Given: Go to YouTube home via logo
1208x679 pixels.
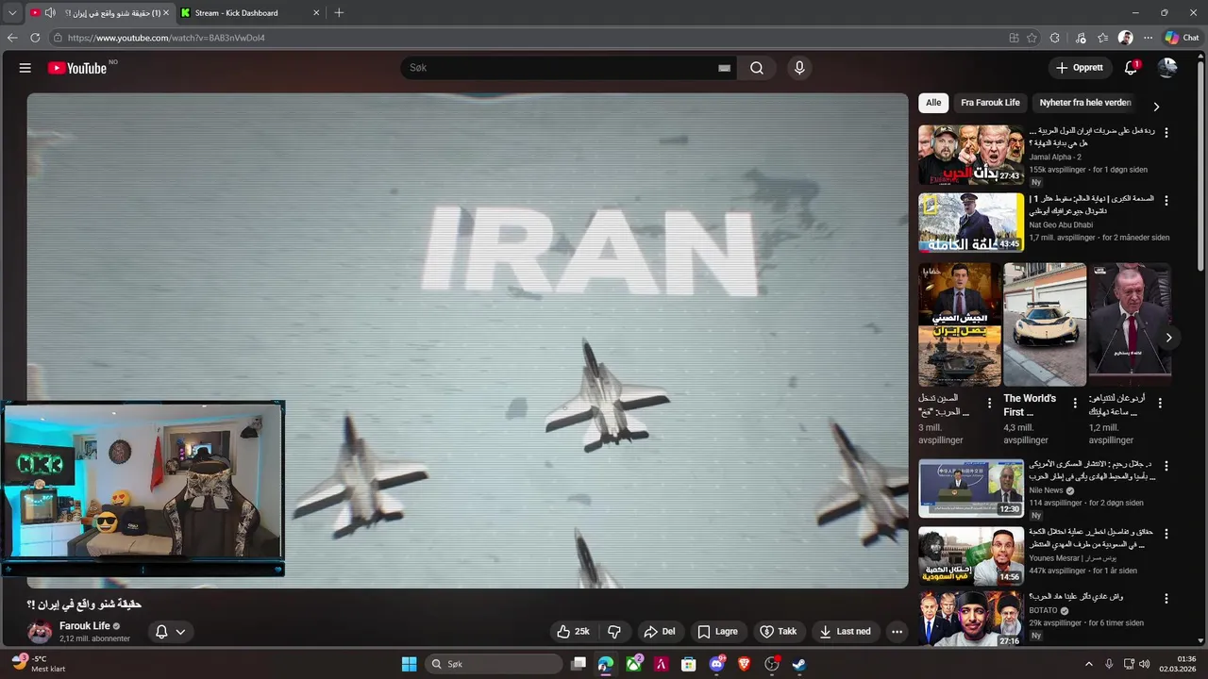Looking at the screenshot, I should coord(77,68).
